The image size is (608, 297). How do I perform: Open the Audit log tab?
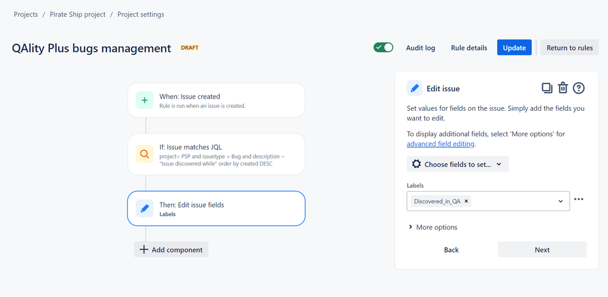[420, 48]
